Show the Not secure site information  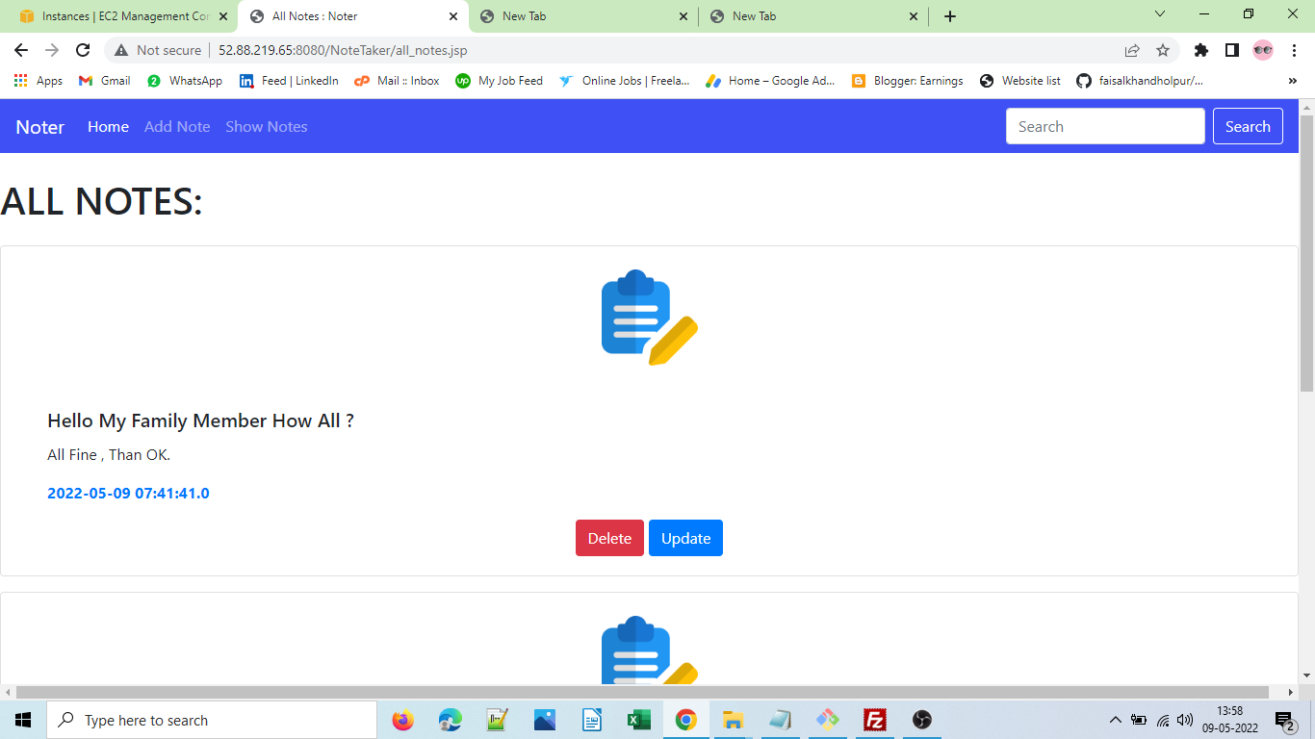click(x=158, y=50)
